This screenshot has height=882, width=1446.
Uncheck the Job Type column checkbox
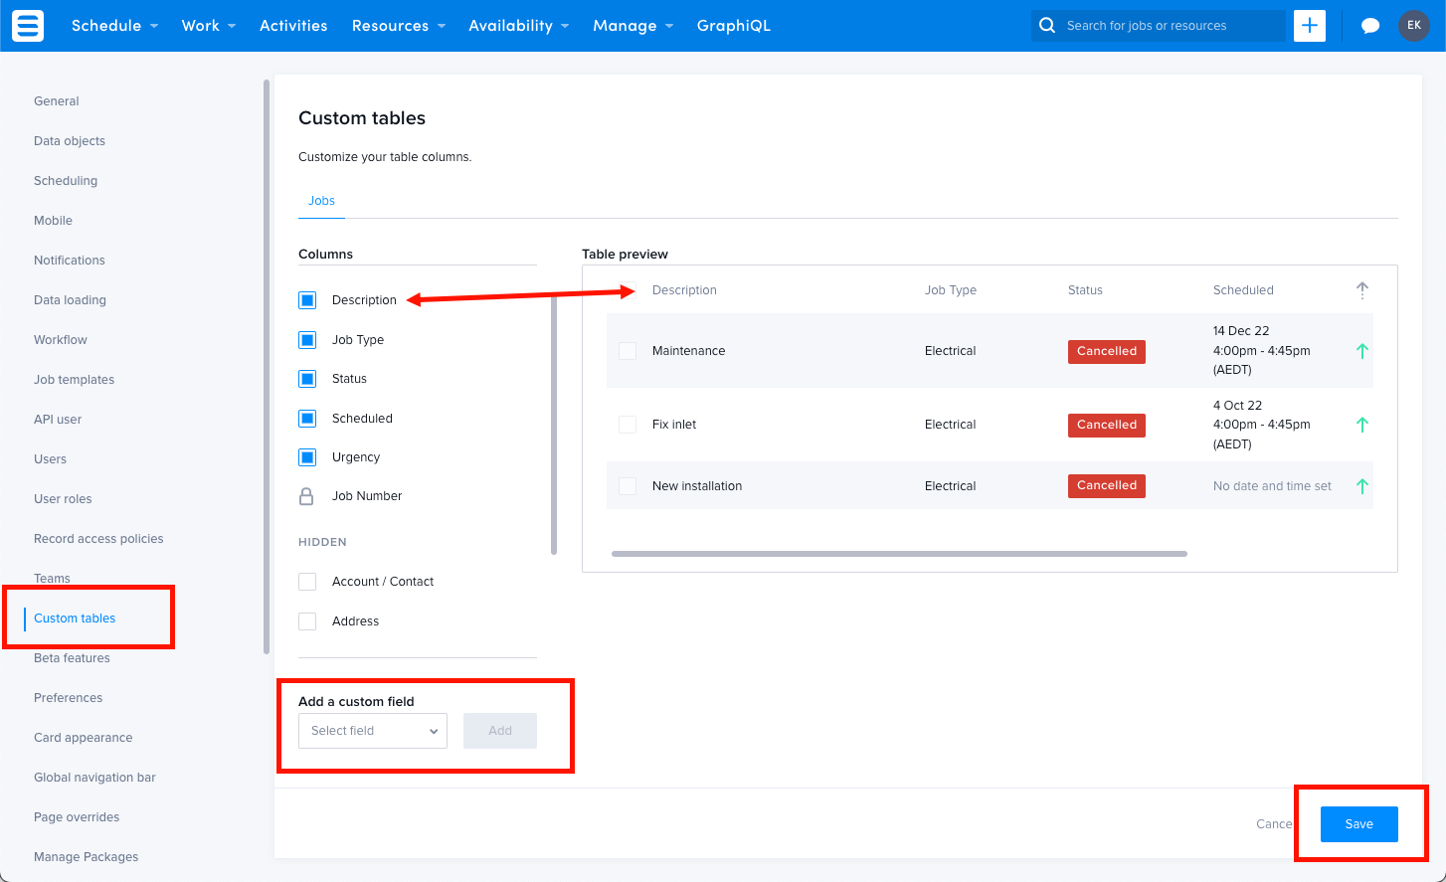point(307,339)
